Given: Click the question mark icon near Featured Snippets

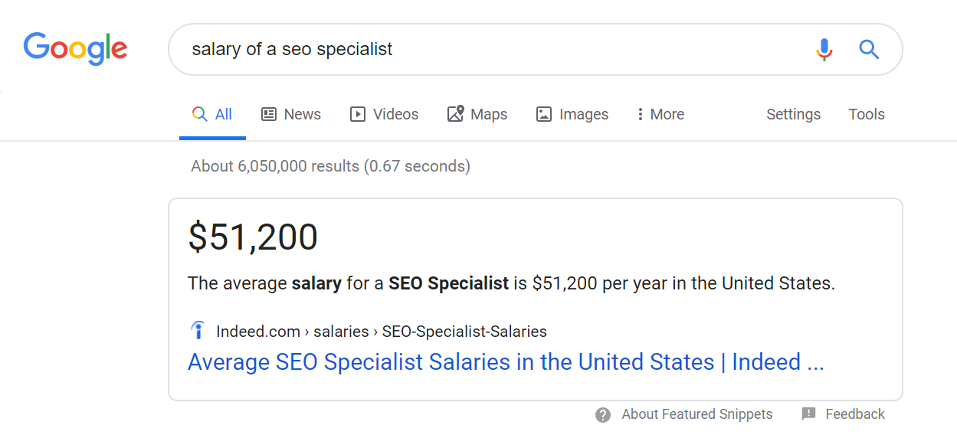Looking at the screenshot, I should pos(603,415).
